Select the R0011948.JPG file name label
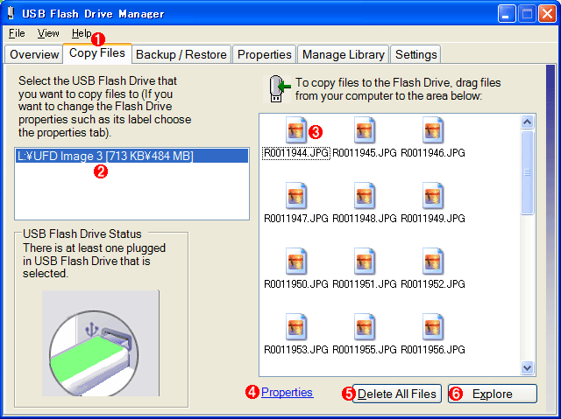Image resolution: width=561 pixels, height=419 pixels. 365,219
